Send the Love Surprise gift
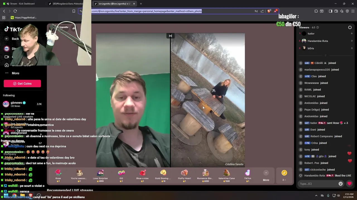The image size is (357, 200). pyautogui.click(x=100, y=175)
